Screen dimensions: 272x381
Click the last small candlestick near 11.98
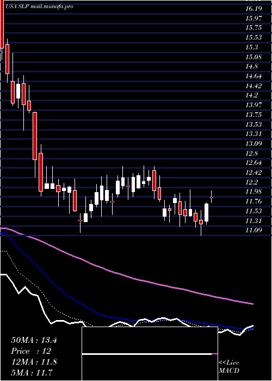(x=212, y=197)
